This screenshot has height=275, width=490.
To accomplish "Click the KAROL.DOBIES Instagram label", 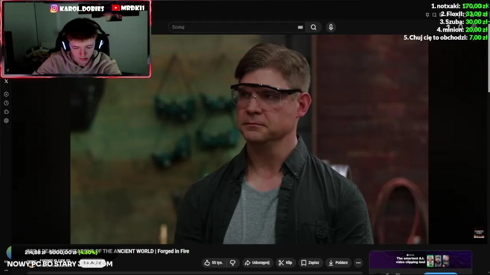I will click(x=77, y=8).
